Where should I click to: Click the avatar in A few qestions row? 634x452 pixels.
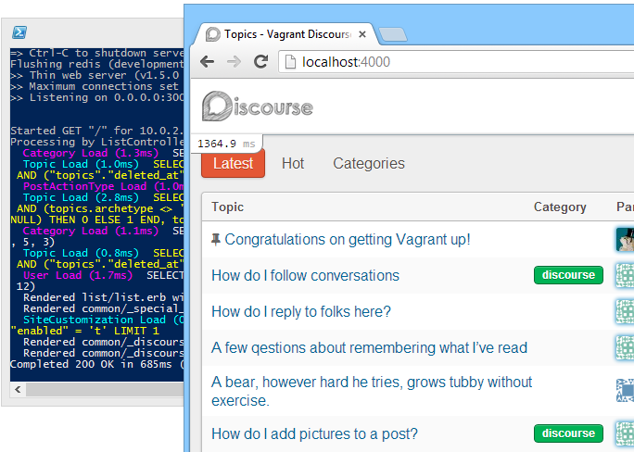(x=625, y=347)
